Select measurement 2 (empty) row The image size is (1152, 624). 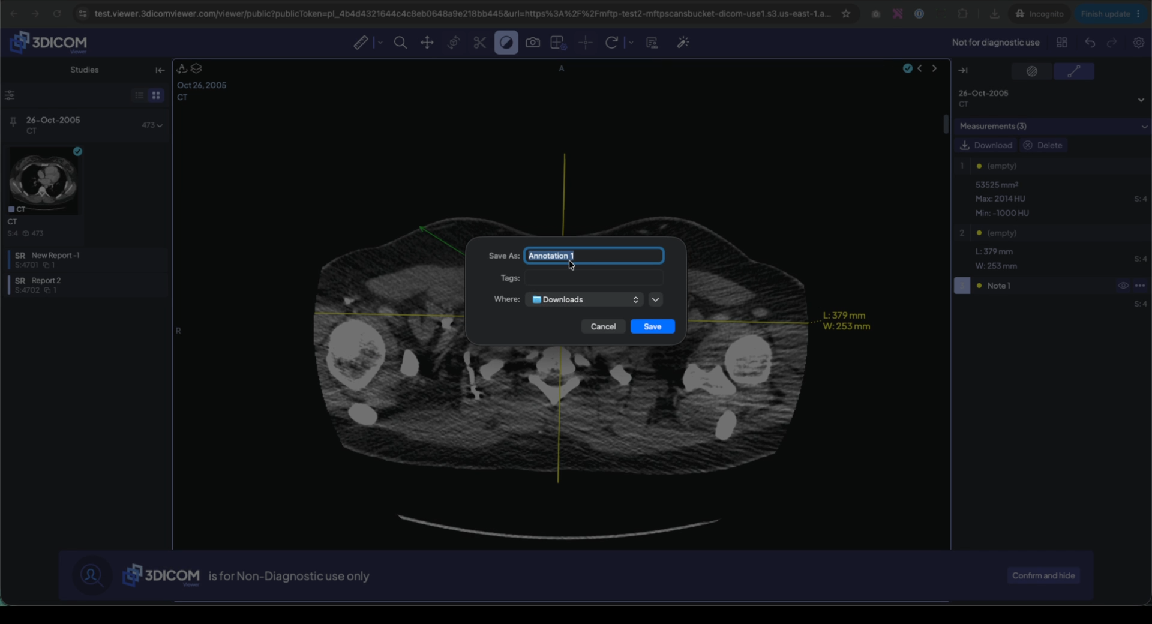tap(1051, 233)
